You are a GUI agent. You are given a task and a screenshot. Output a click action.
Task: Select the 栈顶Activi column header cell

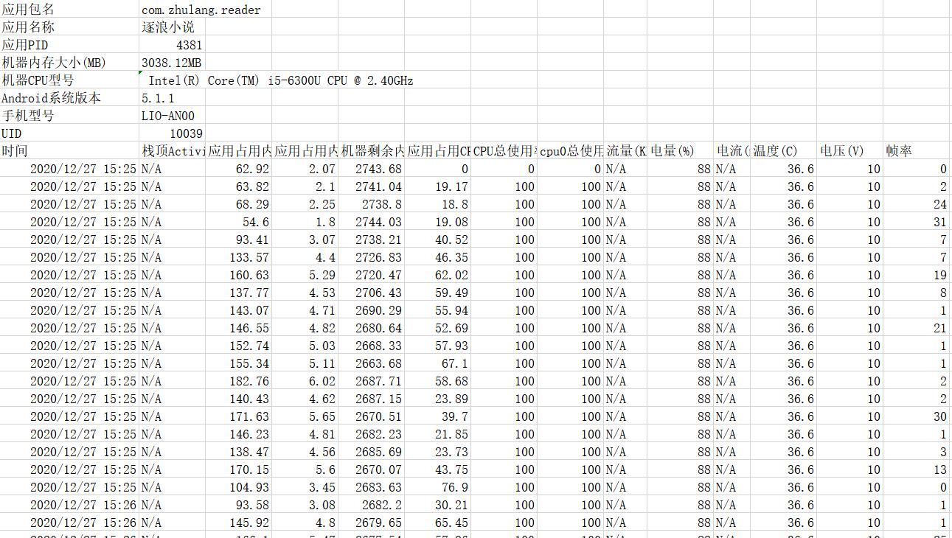tap(173, 151)
